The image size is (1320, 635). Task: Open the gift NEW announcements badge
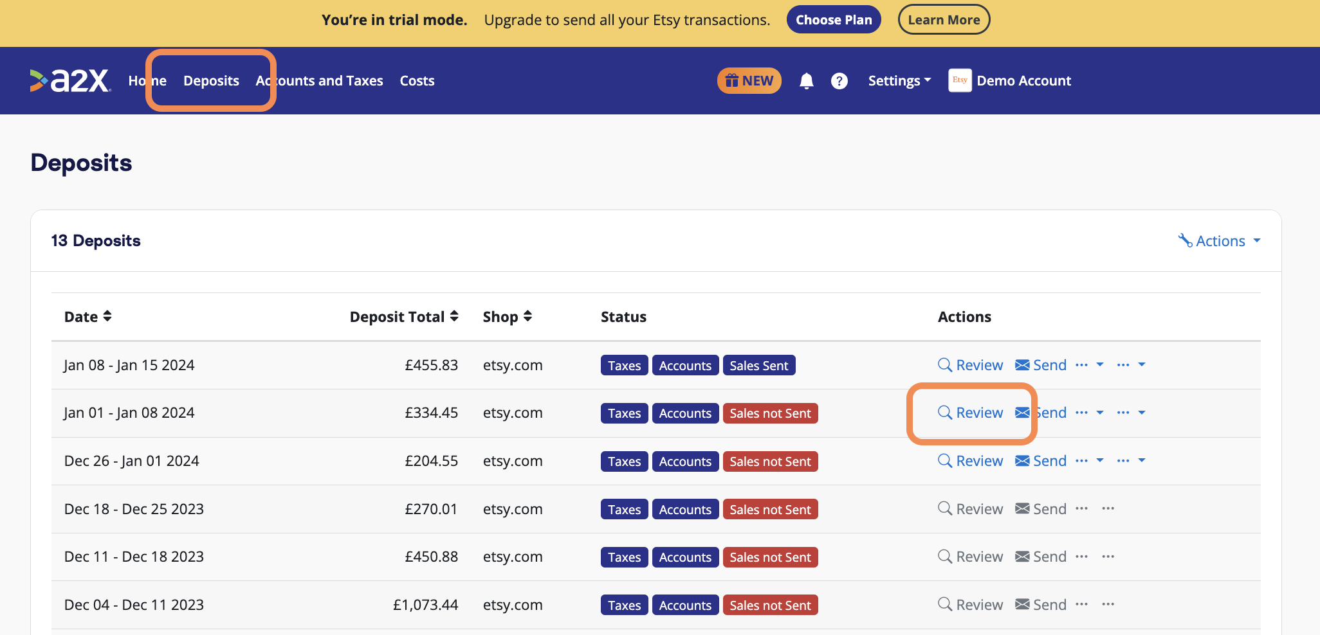pyautogui.click(x=749, y=81)
